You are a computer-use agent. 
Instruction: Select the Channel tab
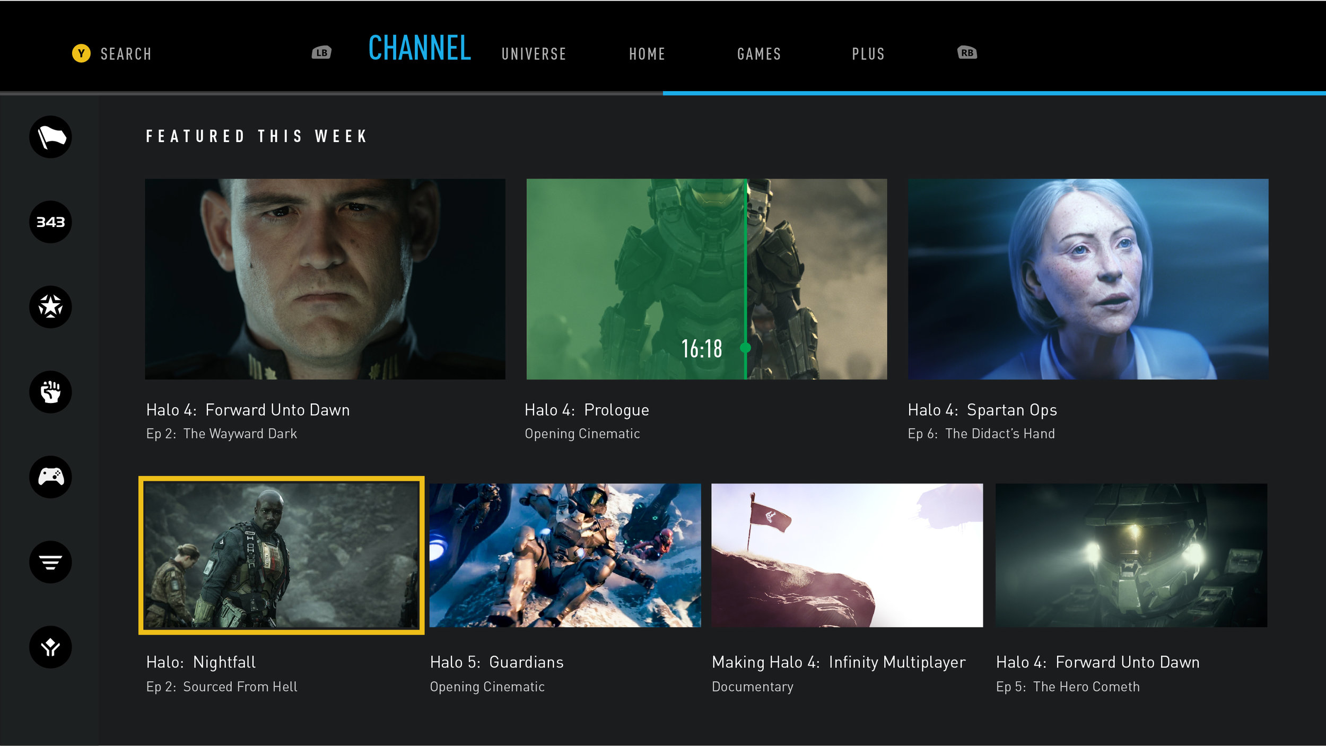click(x=420, y=48)
